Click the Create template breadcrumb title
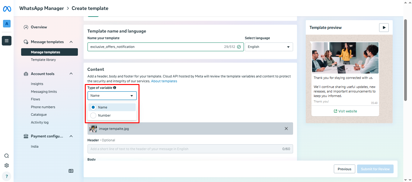Screen dimensions: 412x182 [90, 8]
